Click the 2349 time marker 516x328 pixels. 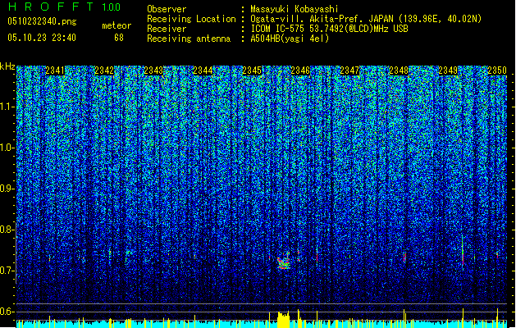click(x=448, y=71)
